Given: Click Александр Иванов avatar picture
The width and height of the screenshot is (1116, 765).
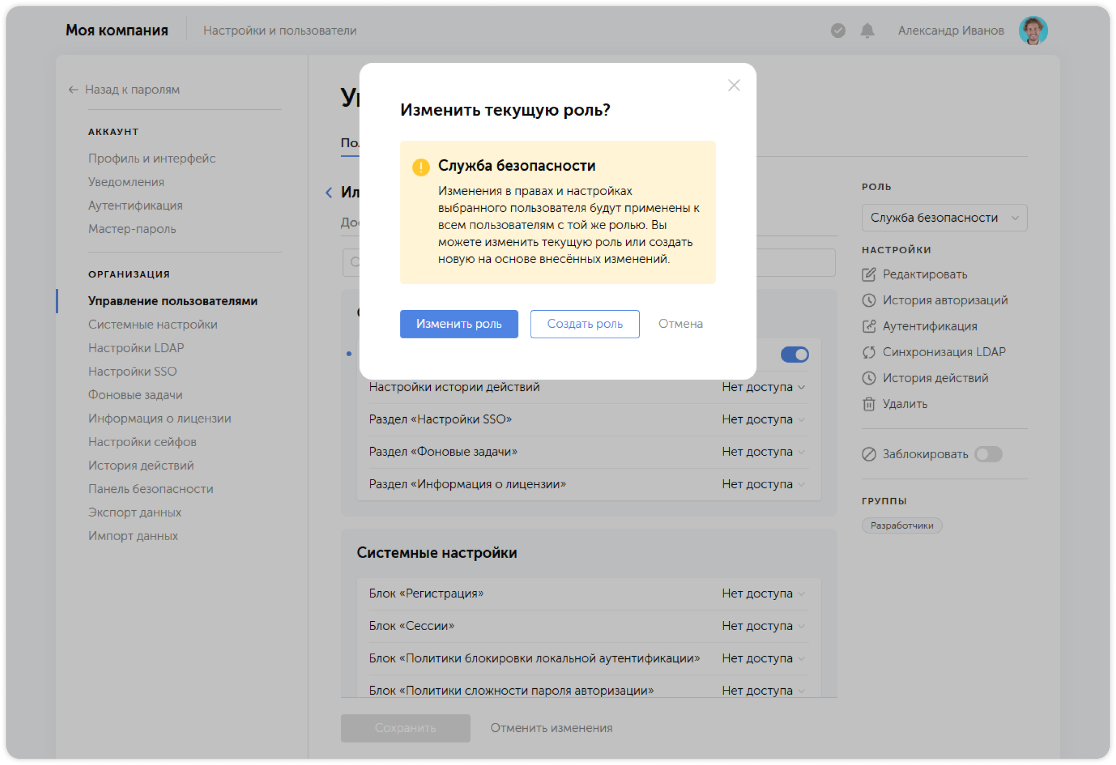Looking at the screenshot, I should click(1032, 30).
